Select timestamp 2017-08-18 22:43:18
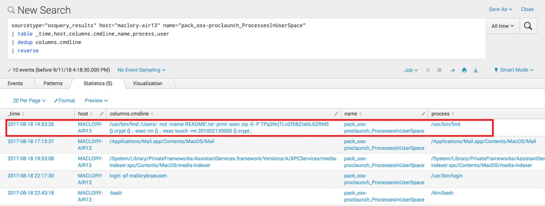Screen dimensions: 545x206 point(31,193)
